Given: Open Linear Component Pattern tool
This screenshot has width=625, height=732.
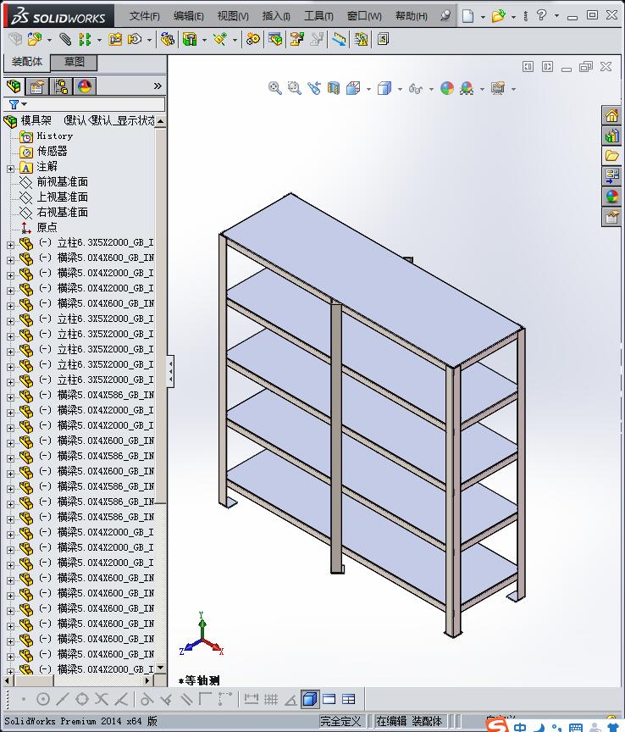Looking at the screenshot, I should [x=85, y=39].
